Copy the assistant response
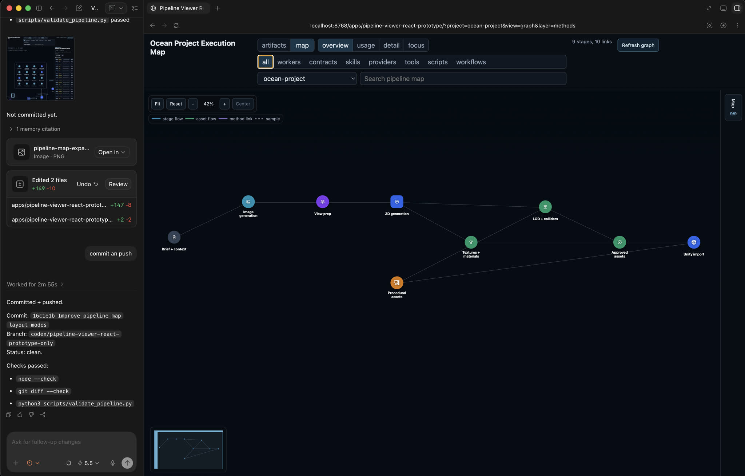Image resolution: width=745 pixels, height=476 pixels. 9,414
